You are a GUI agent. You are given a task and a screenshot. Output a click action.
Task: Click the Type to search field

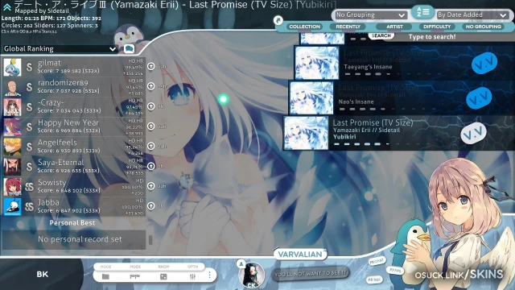(x=432, y=37)
